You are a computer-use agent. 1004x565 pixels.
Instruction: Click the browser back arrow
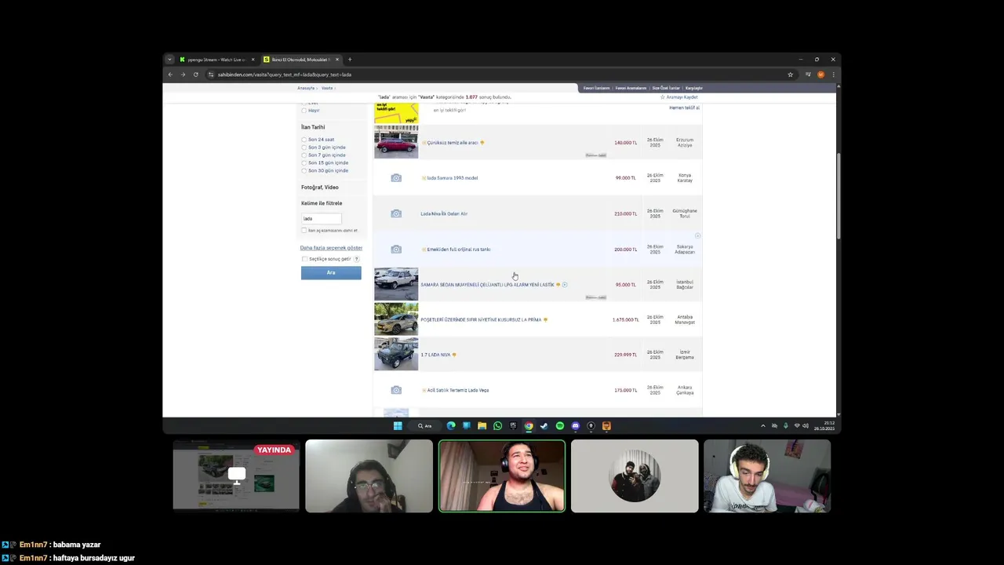tap(170, 75)
